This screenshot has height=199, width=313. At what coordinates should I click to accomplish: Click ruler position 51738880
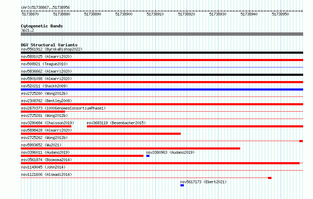click(x=62, y=14)
